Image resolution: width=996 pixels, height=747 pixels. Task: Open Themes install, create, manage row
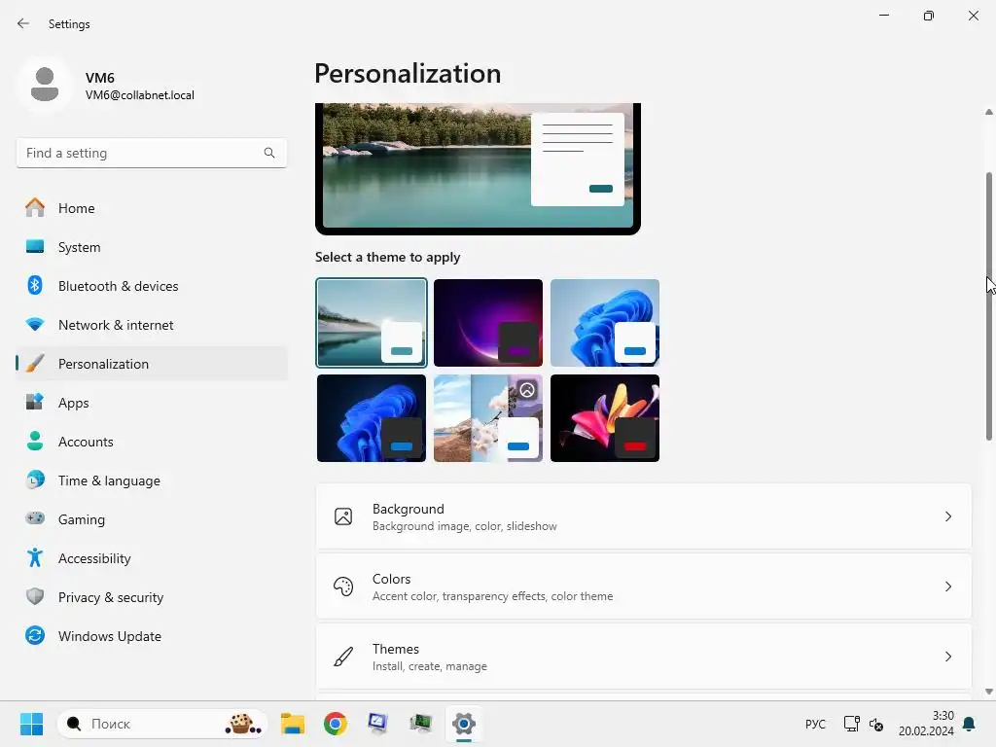coord(644,657)
